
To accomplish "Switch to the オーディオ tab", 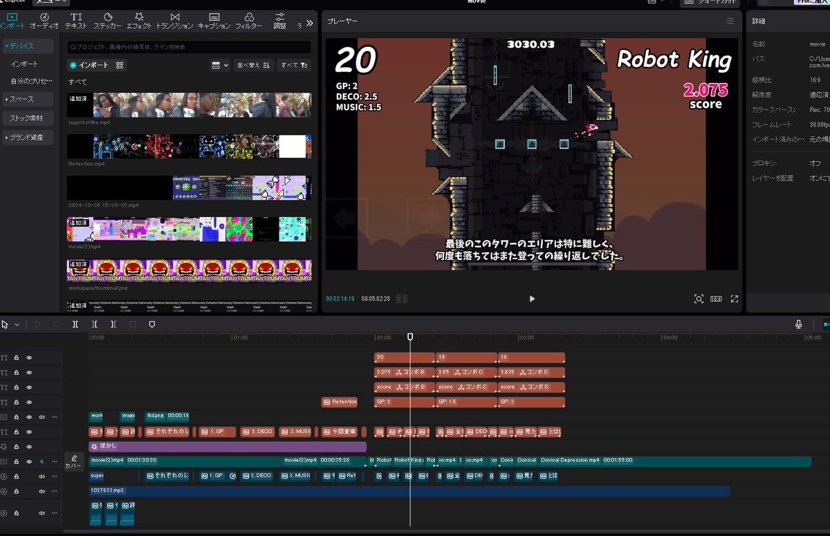I will (x=44, y=21).
